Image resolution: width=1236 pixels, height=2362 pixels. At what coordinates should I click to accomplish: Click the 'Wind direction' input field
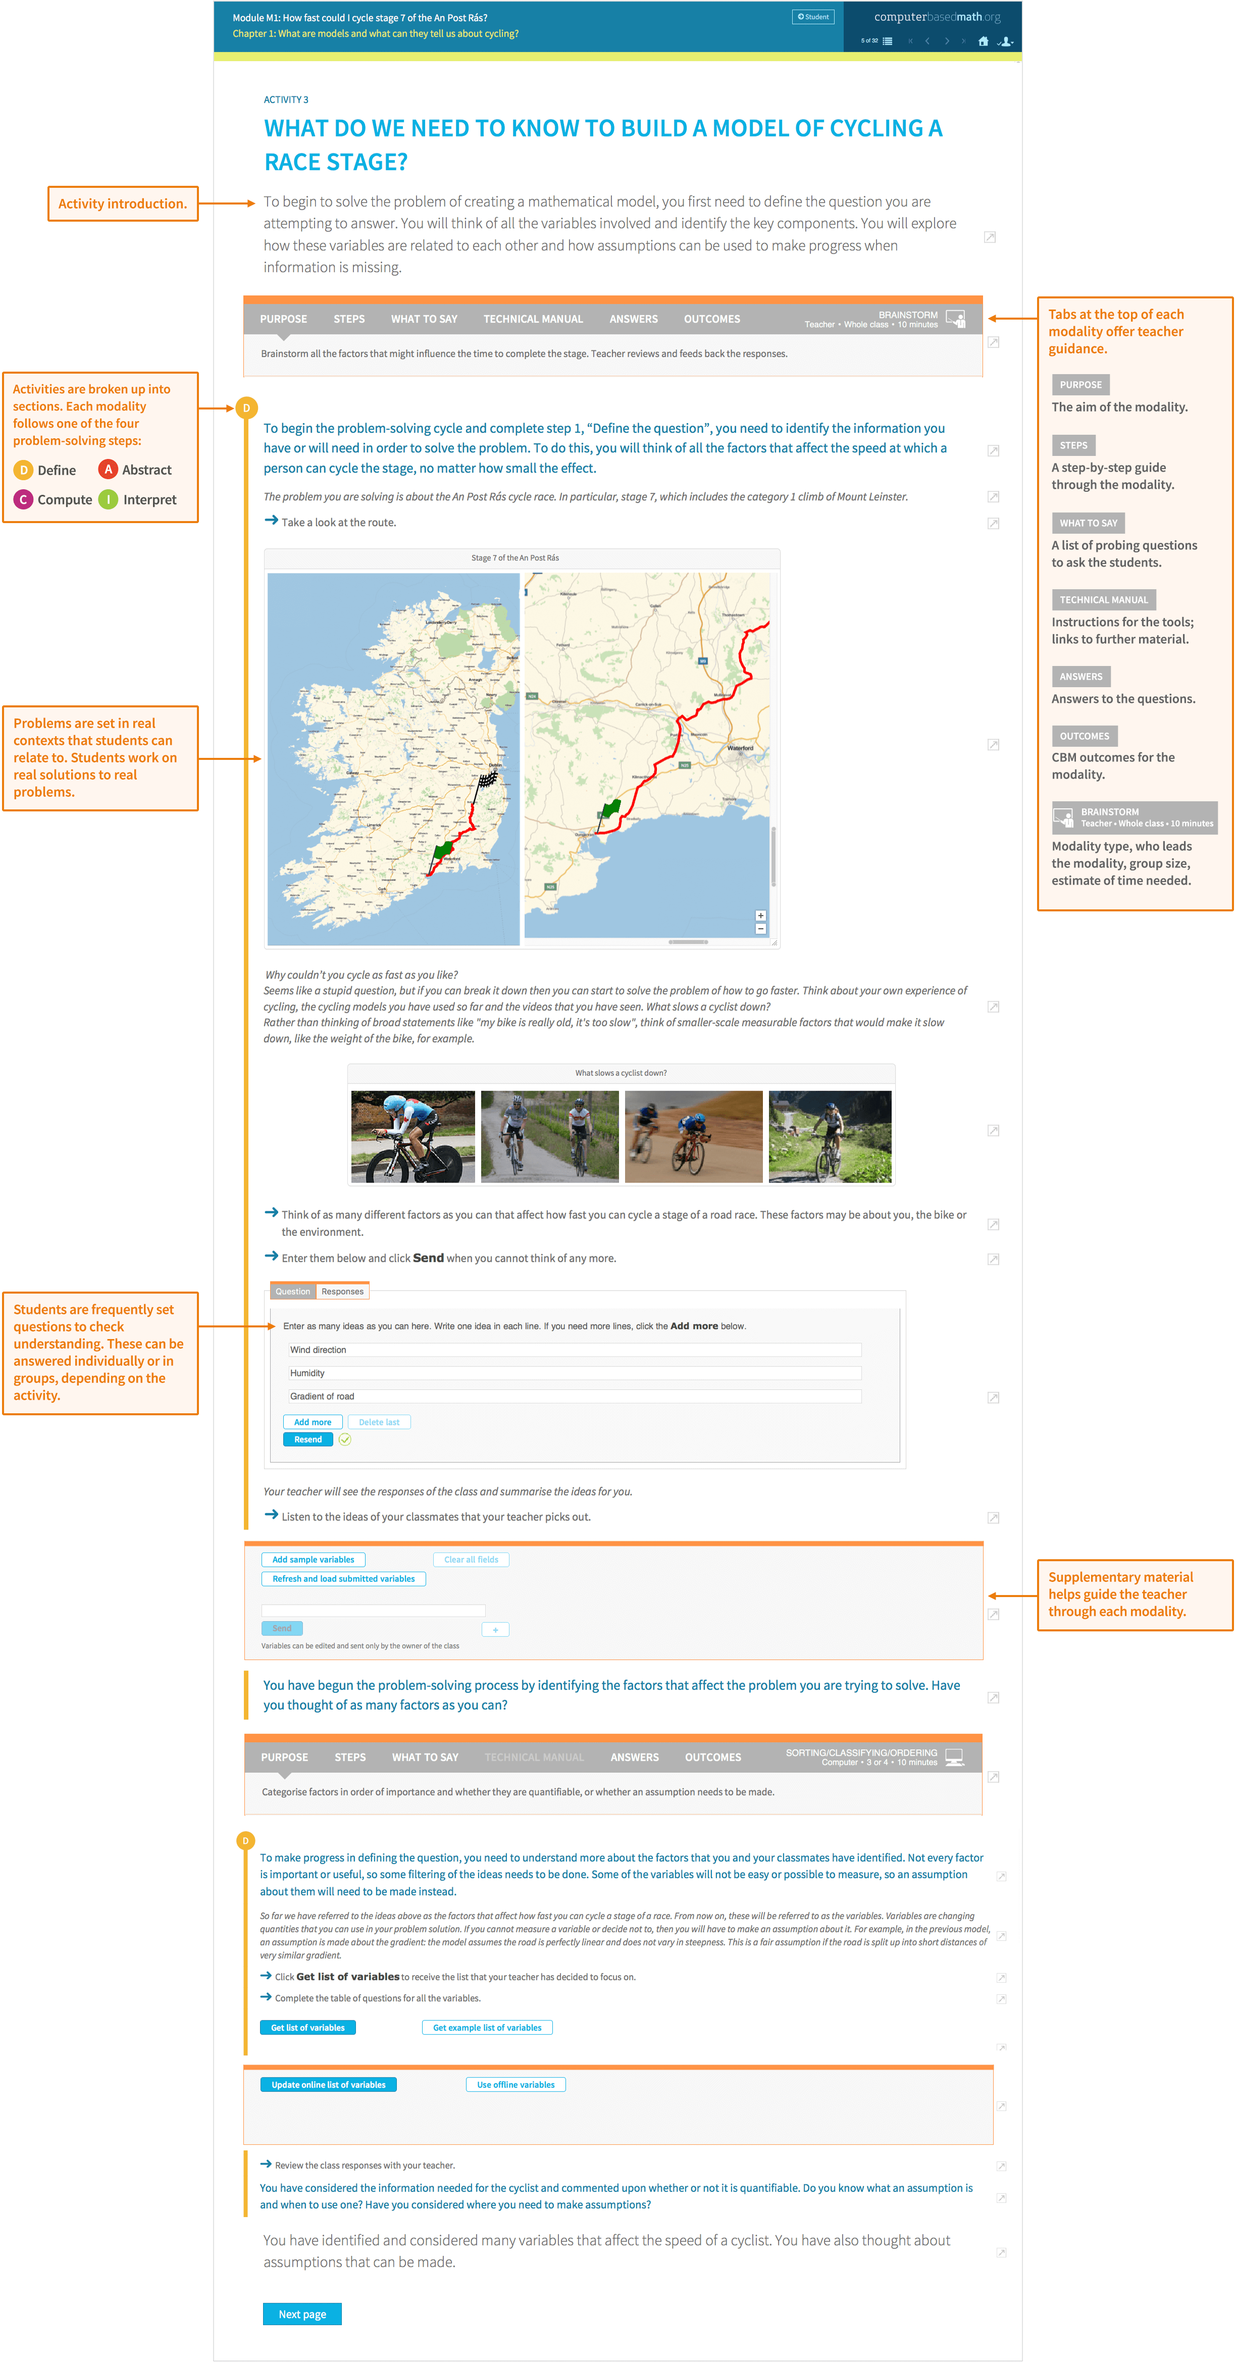coord(574,1350)
